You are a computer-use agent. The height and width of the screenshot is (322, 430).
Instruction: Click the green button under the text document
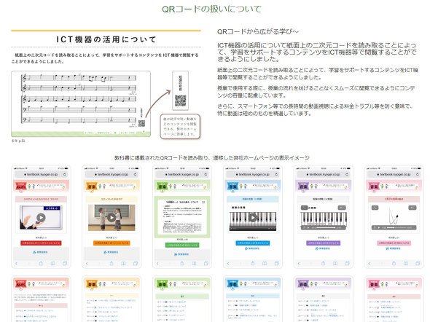click(x=182, y=245)
